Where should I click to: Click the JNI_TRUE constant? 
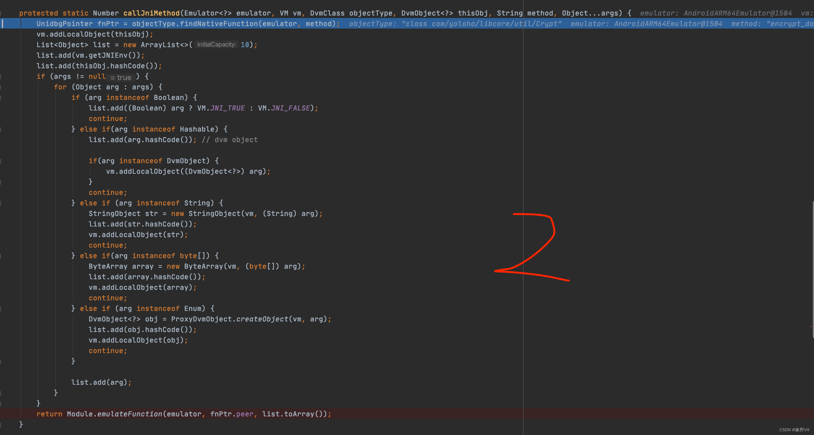tap(227, 108)
